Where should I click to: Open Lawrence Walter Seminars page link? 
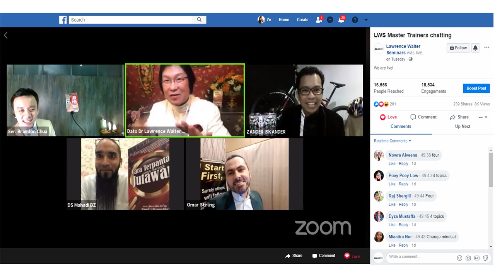(403, 49)
